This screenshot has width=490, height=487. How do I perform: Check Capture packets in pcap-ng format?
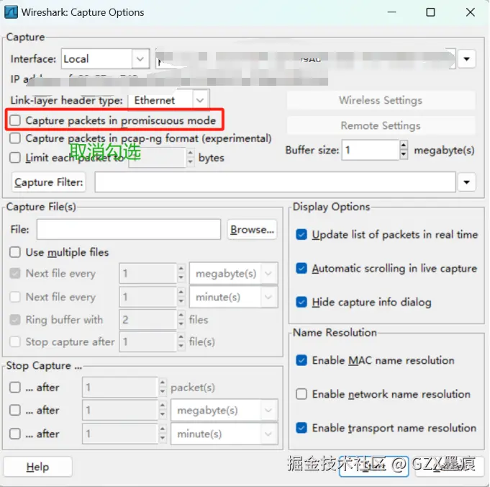15,138
